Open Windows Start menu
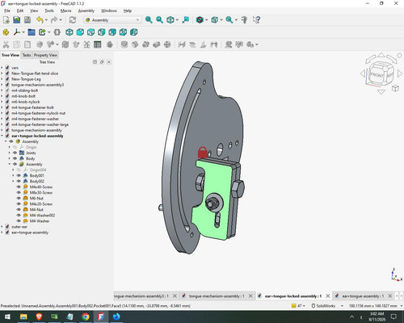This screenshot has width=404, height=323. tap(7, 317)
